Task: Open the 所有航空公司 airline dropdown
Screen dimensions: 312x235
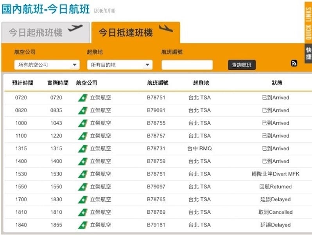Action: click(47, 65)
